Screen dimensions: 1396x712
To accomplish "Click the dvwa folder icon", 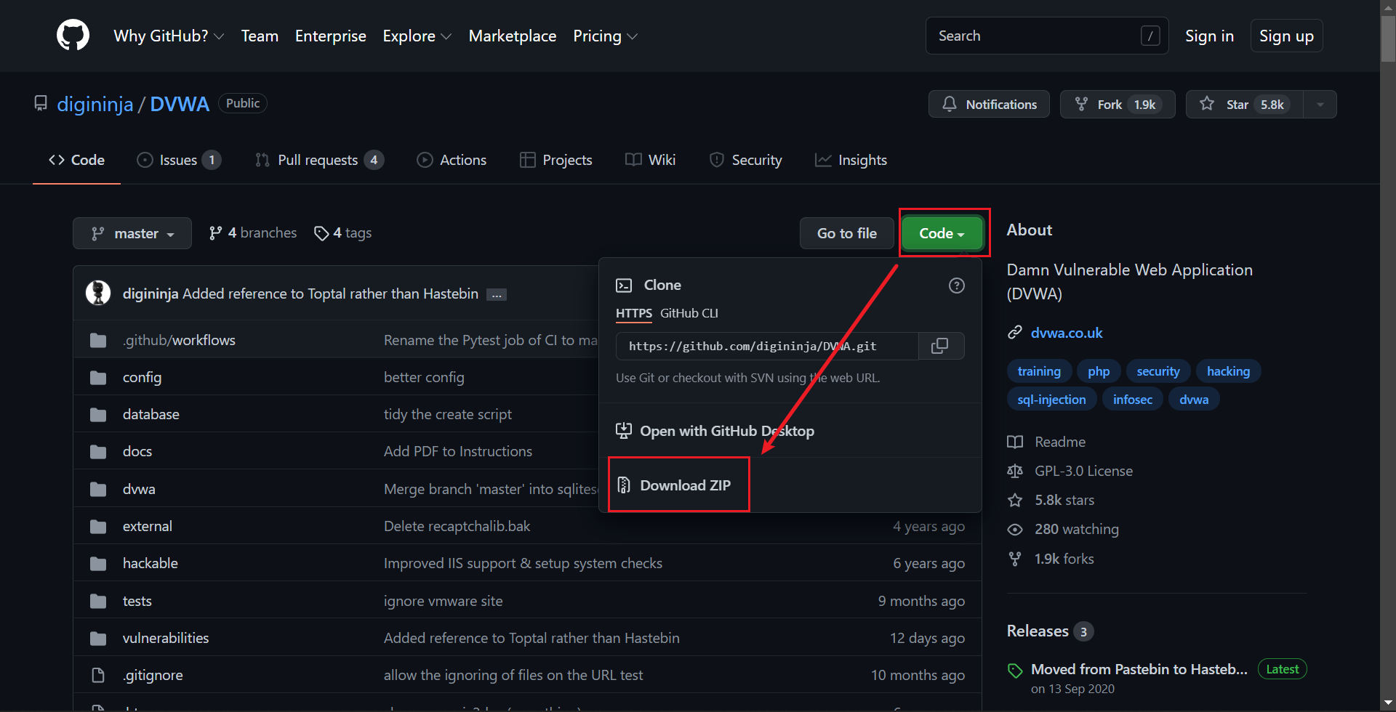I will click(98, 489).
